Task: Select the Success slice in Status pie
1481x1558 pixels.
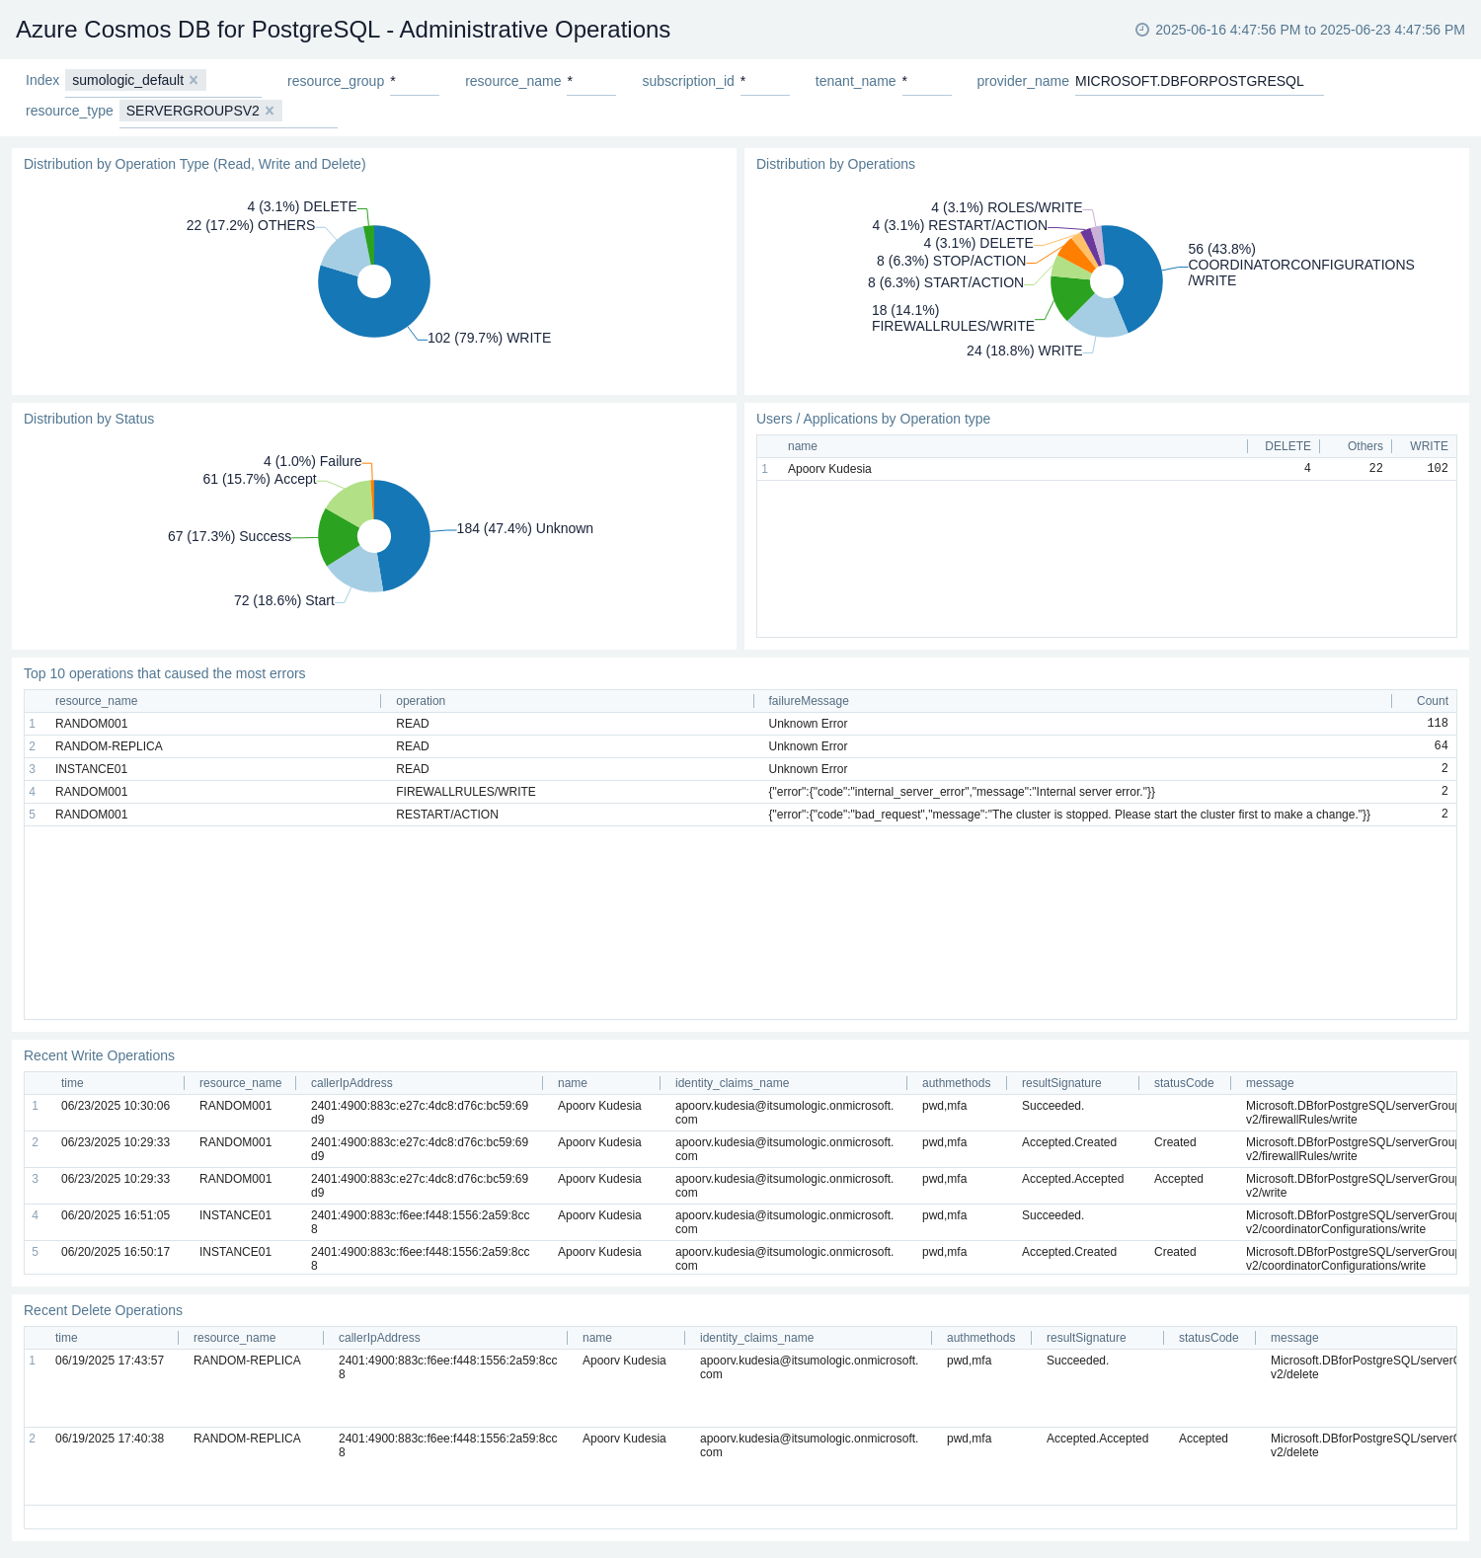Action: click(336, 537)
